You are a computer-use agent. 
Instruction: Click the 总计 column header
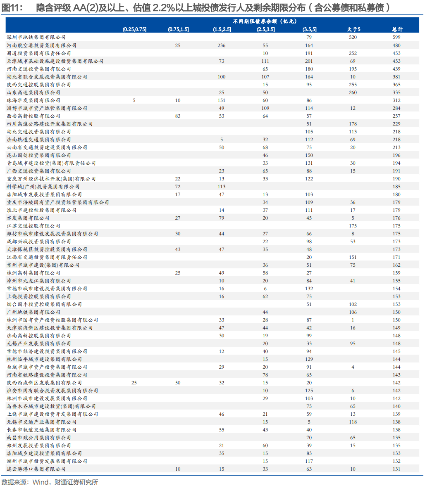[397, 29]
